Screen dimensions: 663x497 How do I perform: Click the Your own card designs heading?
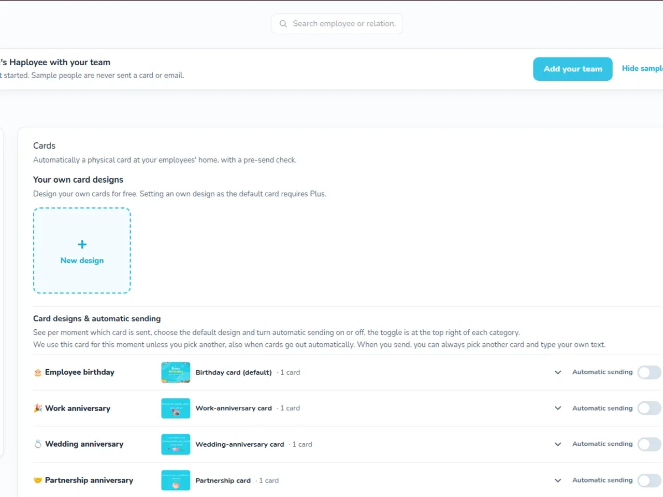coord(78,180)
